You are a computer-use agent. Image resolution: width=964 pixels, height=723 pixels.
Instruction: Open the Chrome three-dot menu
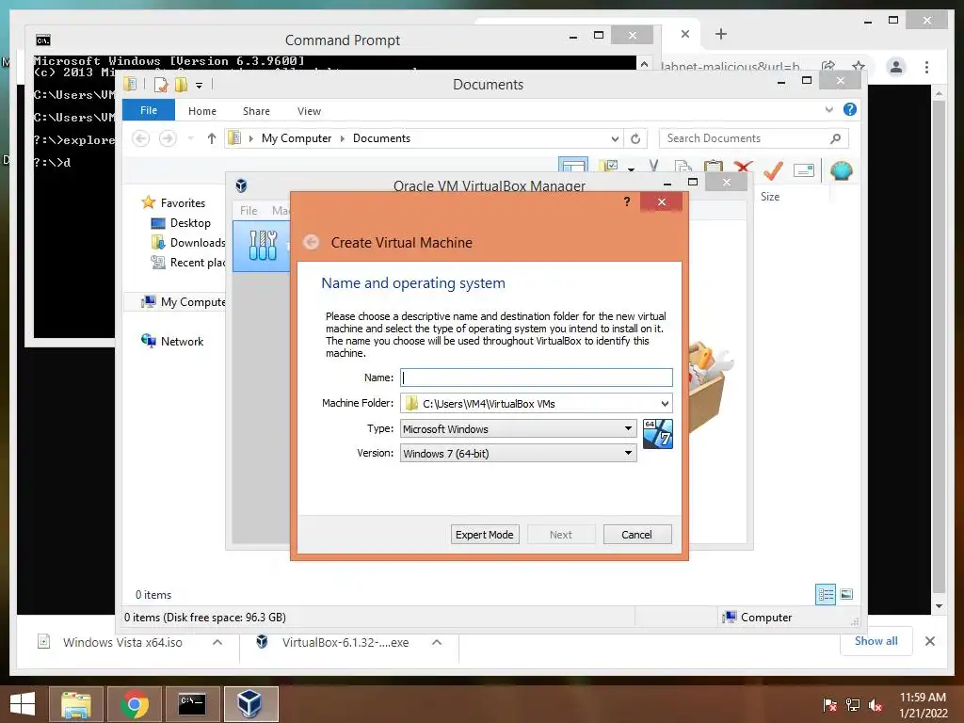point(926,67)
